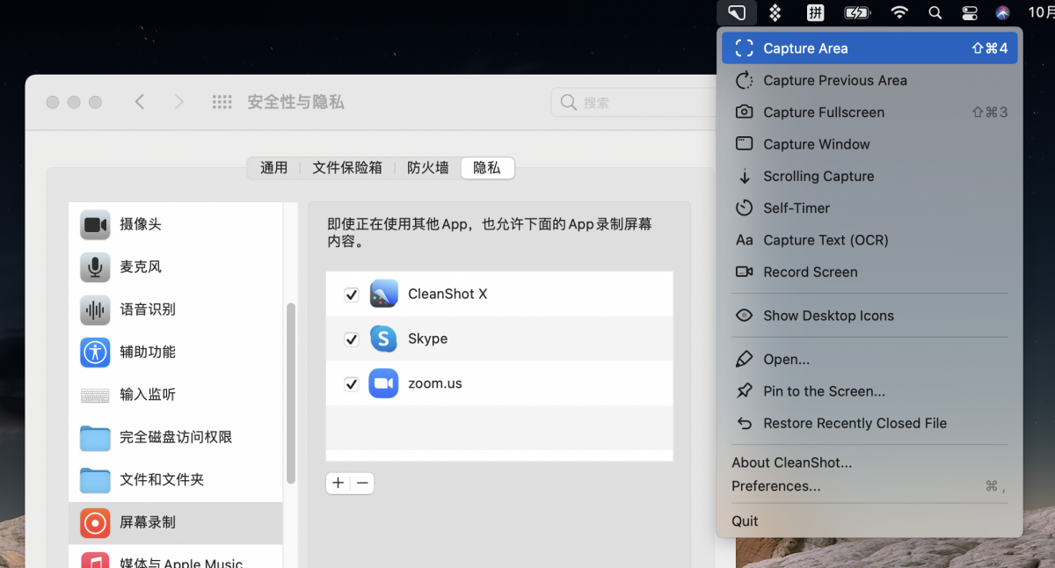
Task: Uncheck the zoom.us checkbox
Action: coord(352,384)
